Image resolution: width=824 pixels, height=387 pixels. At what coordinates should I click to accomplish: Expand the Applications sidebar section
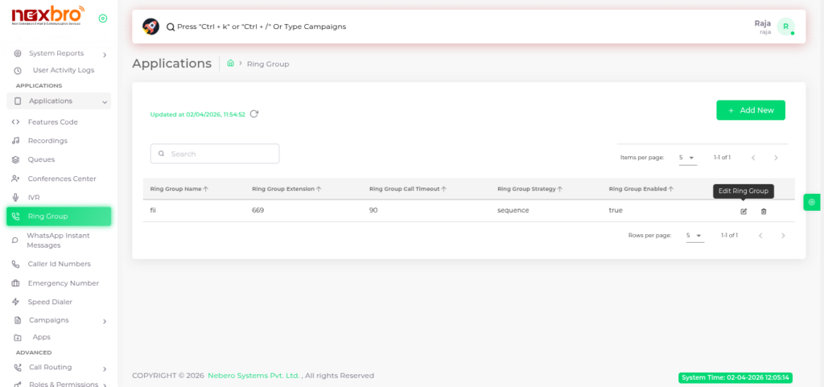pyautogui.click(x=59, y=101)
